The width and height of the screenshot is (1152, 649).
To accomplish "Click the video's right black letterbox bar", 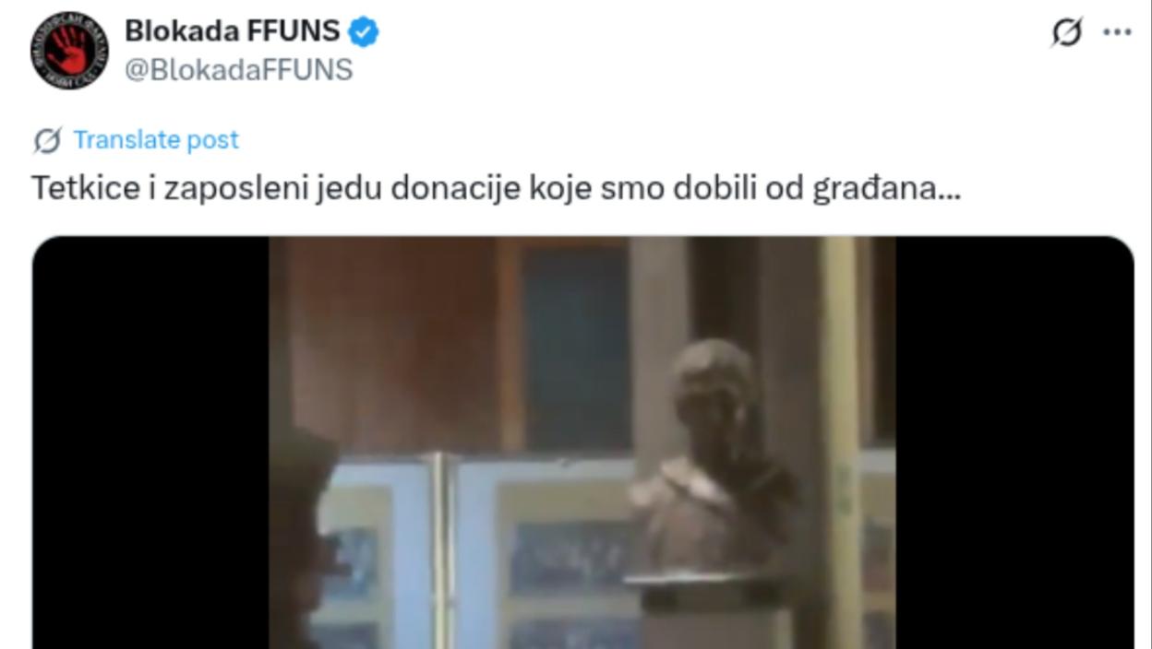I will [x=1014, y=442].
